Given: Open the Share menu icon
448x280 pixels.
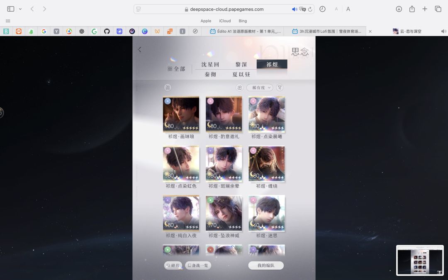Looking at the screenshot, I should point(412,9).
